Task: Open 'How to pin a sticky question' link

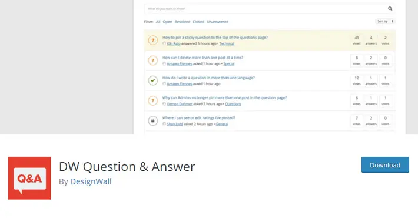Action: click(x=215, y=38)
